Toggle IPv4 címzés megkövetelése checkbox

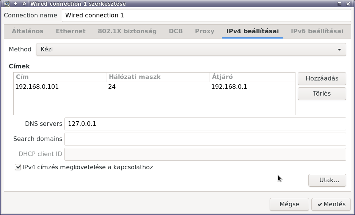[18, 167]
